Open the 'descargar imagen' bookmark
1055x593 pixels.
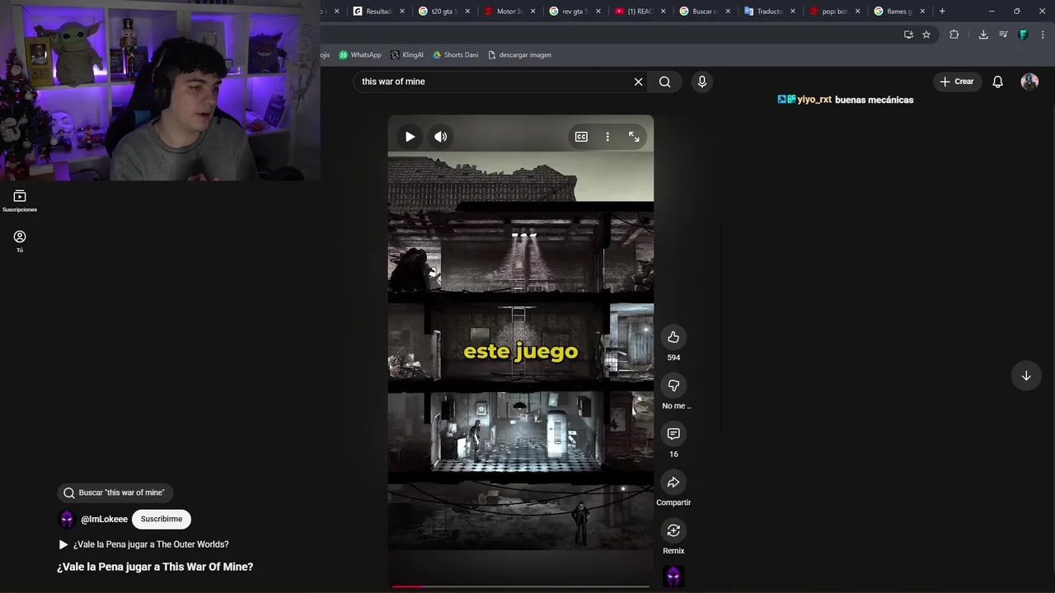pyautogui.click(x=520, y=55)
